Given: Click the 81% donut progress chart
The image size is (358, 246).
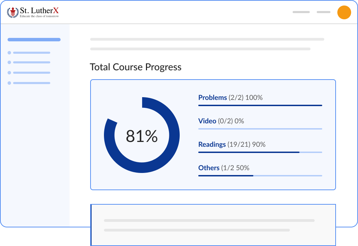Looking at the screenshot, I should [142, 135].
